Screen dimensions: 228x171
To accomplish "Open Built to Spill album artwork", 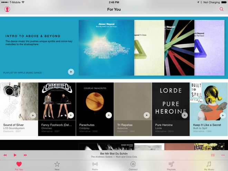I will pyautogui.click(x=209, y=101).
